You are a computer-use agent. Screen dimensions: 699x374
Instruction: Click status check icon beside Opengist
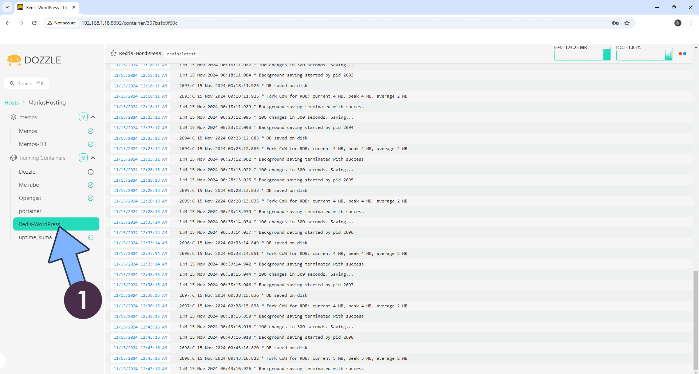pos(91,198)
